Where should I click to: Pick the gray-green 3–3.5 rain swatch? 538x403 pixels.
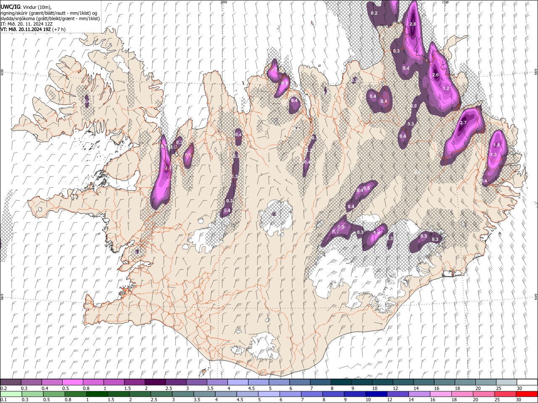(x=182, y=394)
